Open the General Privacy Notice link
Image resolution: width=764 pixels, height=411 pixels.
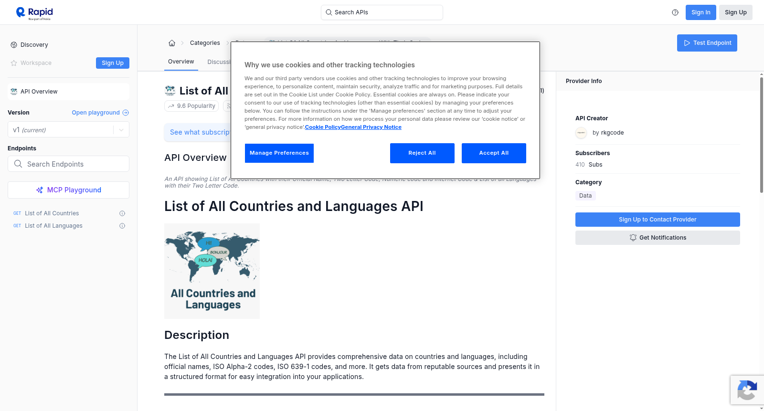click(371, 127)
